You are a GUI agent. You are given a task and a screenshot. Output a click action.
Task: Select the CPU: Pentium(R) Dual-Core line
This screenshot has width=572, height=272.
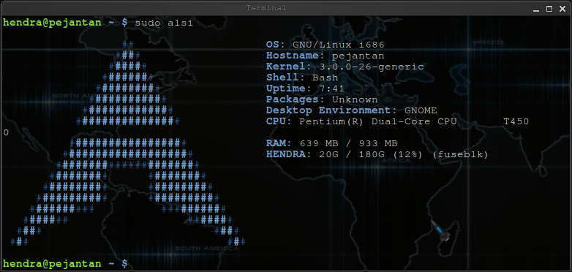coord(398,121)
